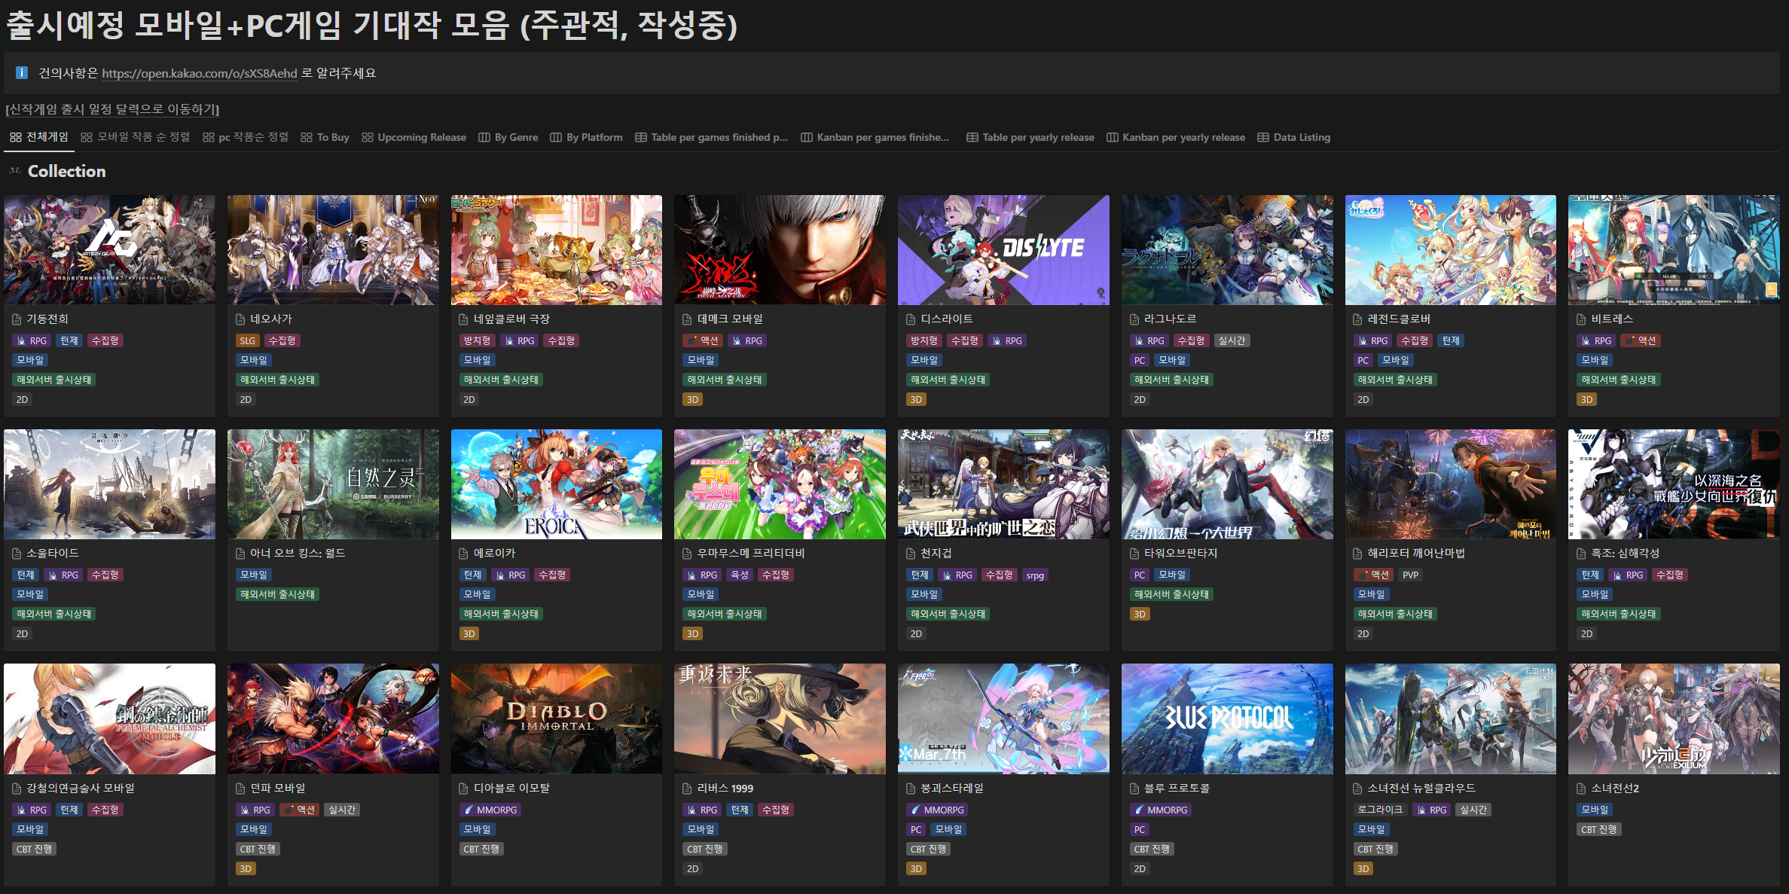The height and width of the screenshot is (894, 1789).
Task: Open the By Genre board tab
Action: tap(508, 137)
